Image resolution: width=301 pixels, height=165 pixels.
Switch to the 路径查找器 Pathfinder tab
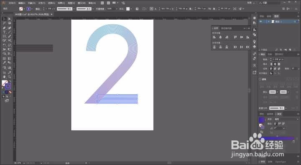tap(226, 28)
